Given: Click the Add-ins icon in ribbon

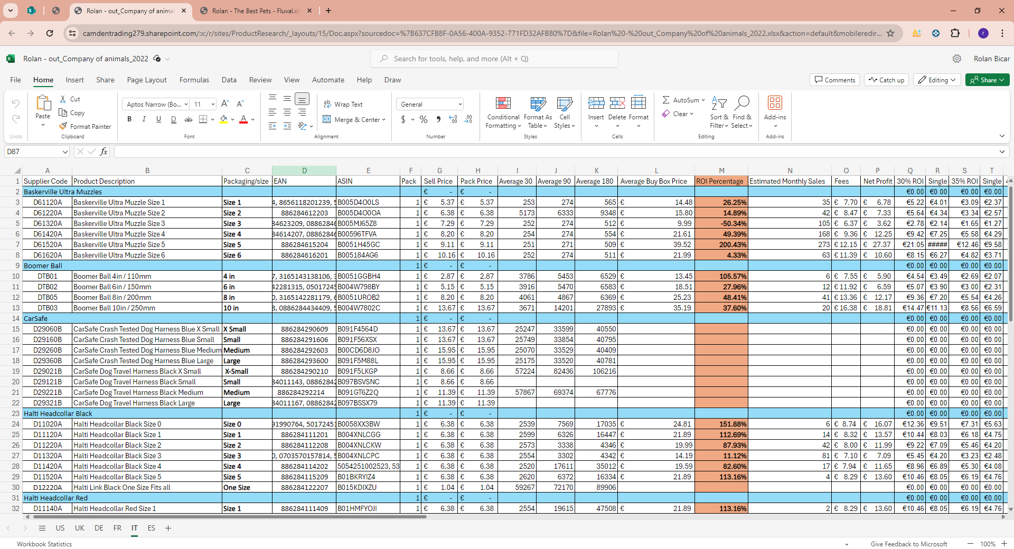Looking at the screenshot, I should pos(775,103).
